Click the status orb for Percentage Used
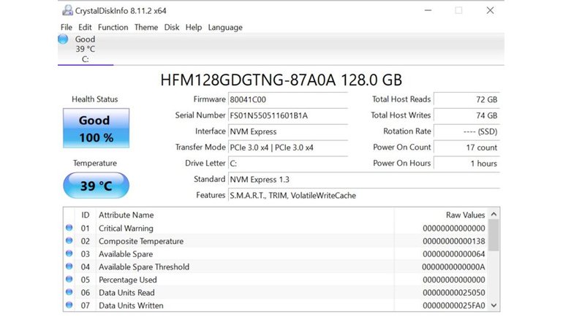Viewport: 563px width, 317px height. click(69, 279)
